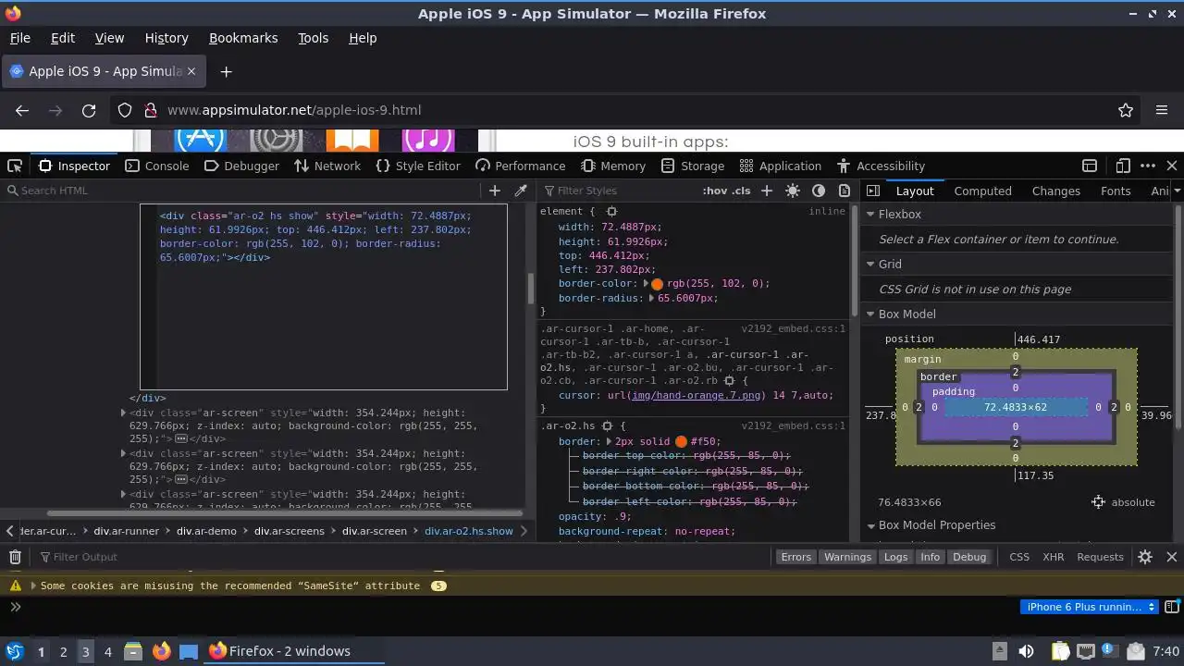Activate the element picker tool
This screenshot has height=666, width=1184.
15,166
